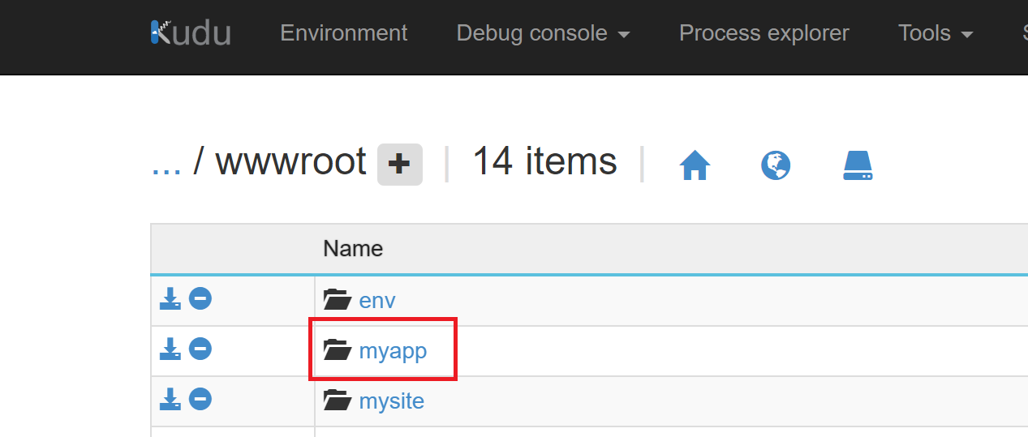The width and height of the screenshot is (1028, 437).
Task: Open the myapp folder
Action: pos(393,351)
